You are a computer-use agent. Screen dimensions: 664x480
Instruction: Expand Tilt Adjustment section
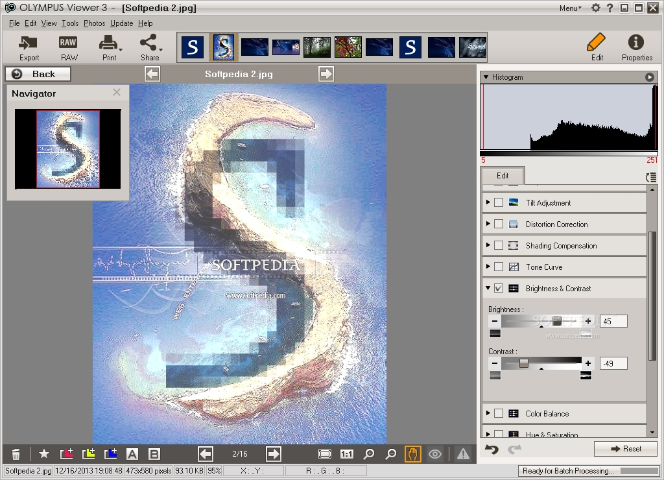[x=488, y=202]
